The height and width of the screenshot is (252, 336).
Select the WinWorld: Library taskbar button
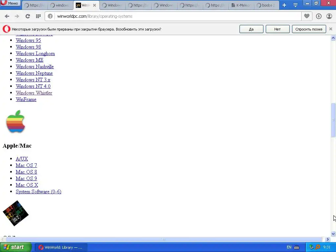pyautogui.click(x=61, y=247)
